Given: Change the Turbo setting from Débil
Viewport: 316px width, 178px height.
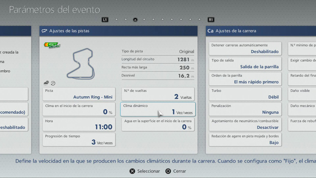Looking at the screenshot, I should point(245,94).
